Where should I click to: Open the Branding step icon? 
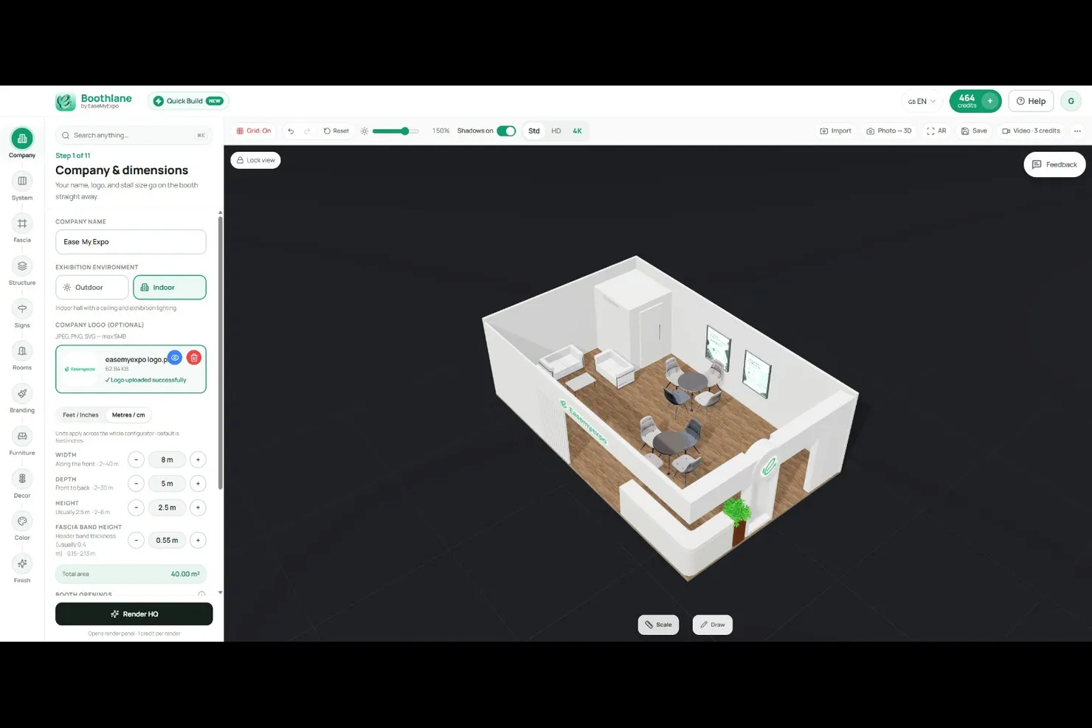point(22,394)
